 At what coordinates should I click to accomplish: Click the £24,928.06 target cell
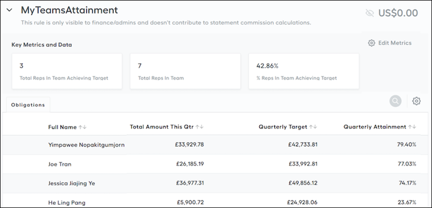(302, 203)
